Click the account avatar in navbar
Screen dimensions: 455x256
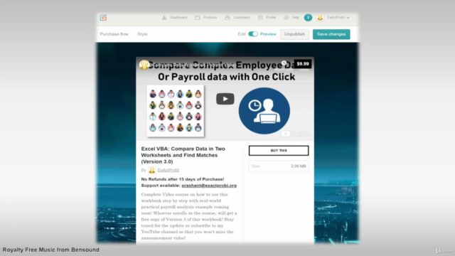pyautogui.click(x=320, y=18)
